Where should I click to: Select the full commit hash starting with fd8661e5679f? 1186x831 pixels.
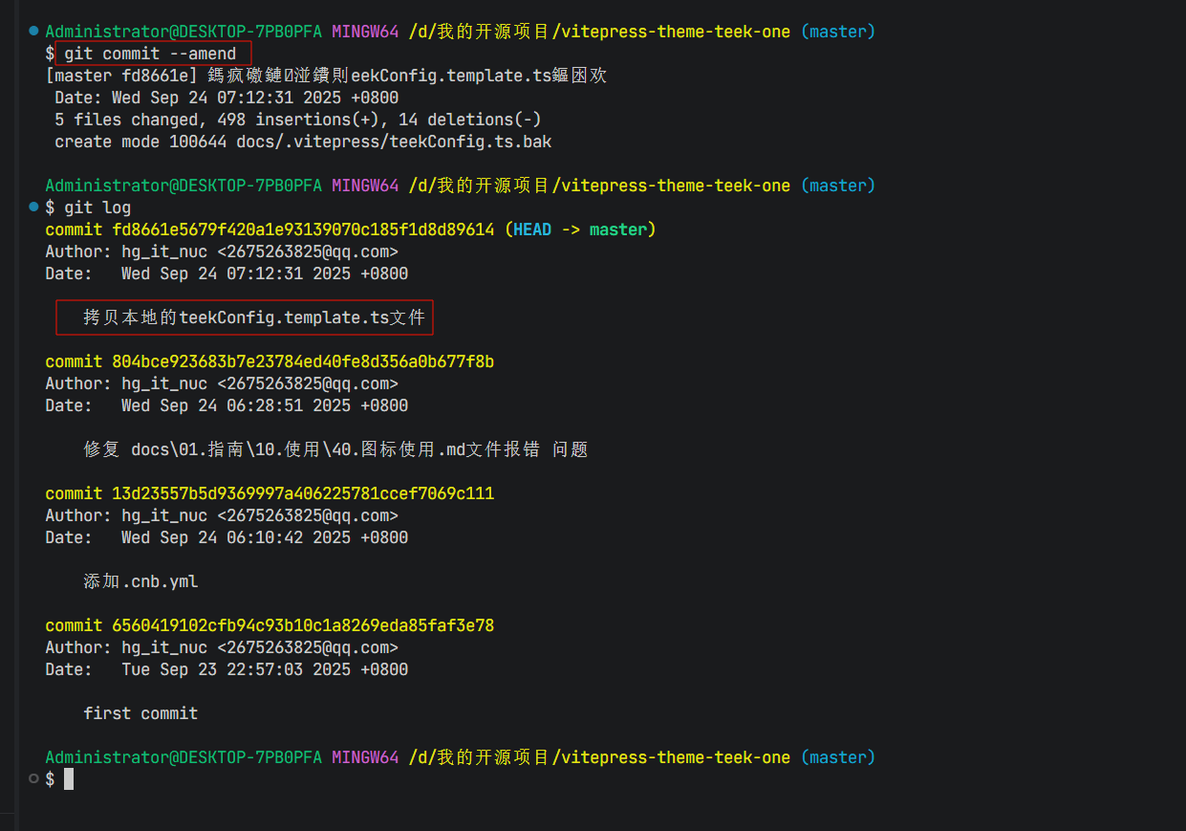pos(303,230)
